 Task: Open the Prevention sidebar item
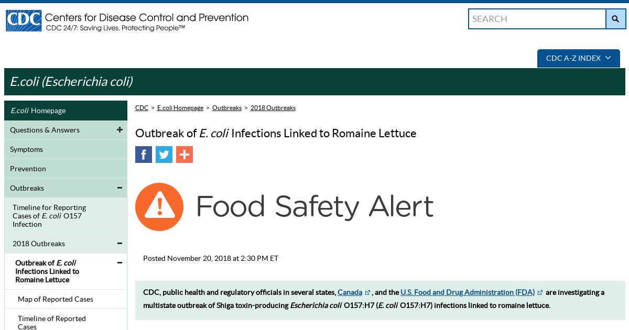66,169
